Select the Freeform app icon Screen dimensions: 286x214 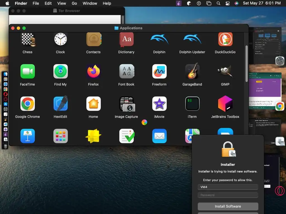[159, 71]
